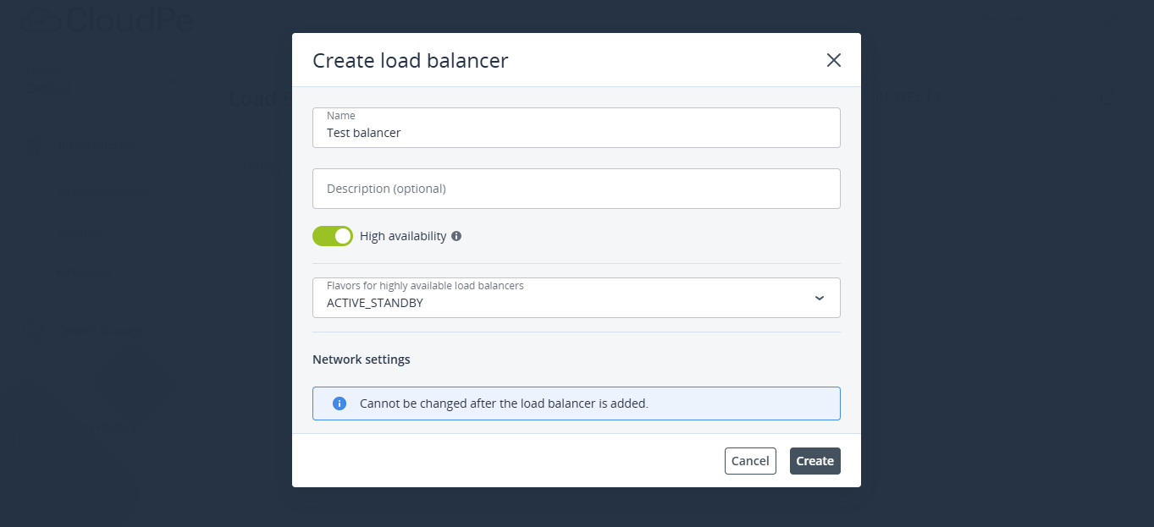Click the 'Test balancer' text in Name
The width and height of the screenshot is (1154, 527).
tap(364, 133)
